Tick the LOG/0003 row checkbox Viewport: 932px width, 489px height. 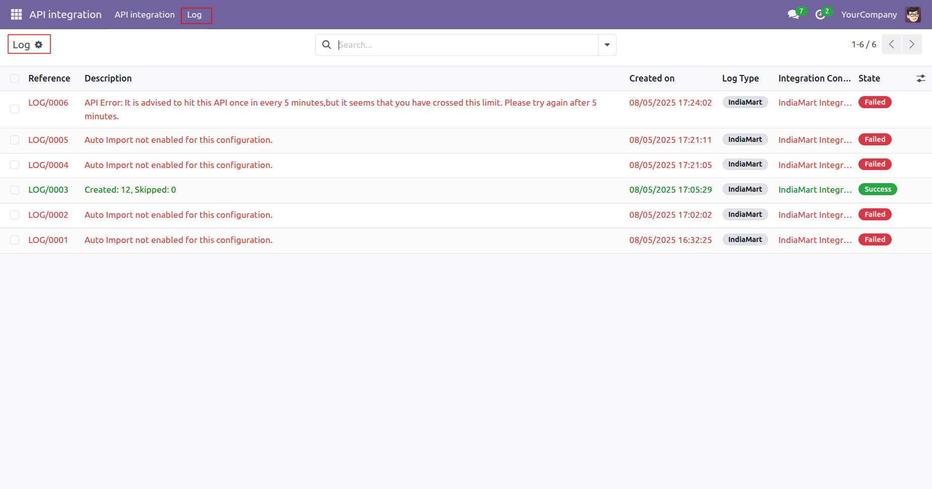click(x=15, y=190)
